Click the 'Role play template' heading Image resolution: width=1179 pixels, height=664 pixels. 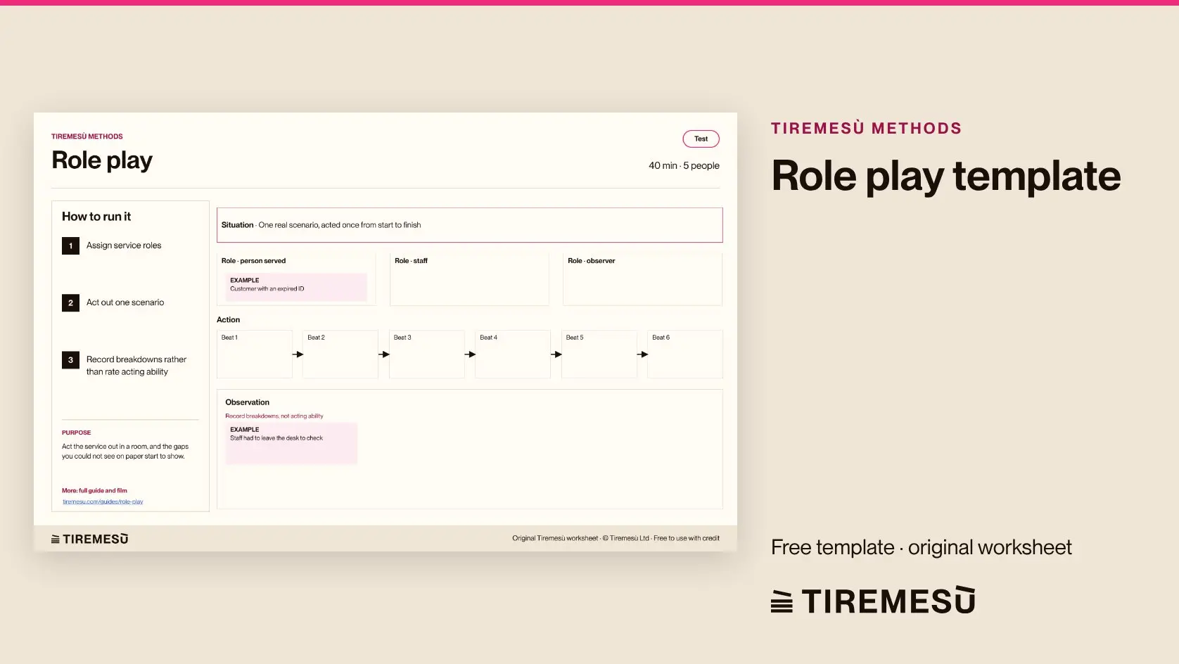pos(946,176)
